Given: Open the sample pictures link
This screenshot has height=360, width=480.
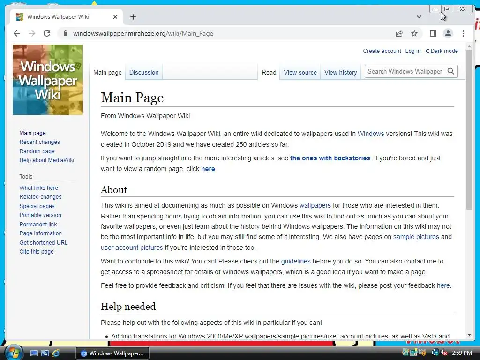Looking at the screenshot, I should pos(416,237).
